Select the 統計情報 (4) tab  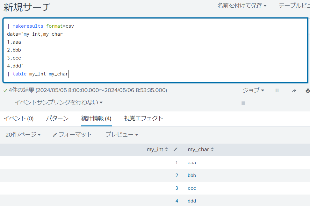(96, 118)
